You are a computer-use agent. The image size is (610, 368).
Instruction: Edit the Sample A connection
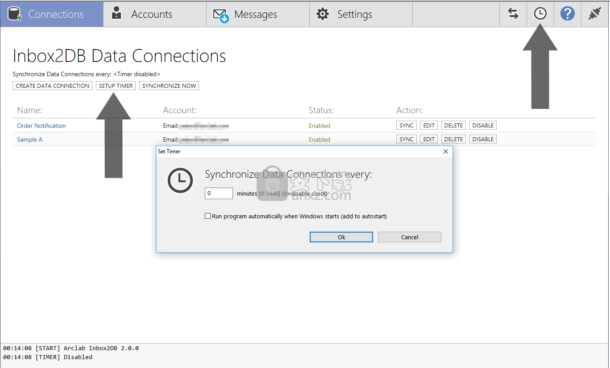[429, 139]
